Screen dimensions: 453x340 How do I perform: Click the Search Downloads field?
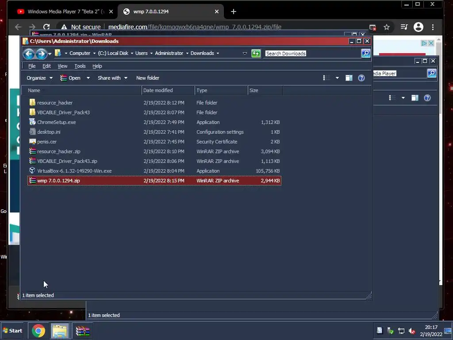pos(313,54)
